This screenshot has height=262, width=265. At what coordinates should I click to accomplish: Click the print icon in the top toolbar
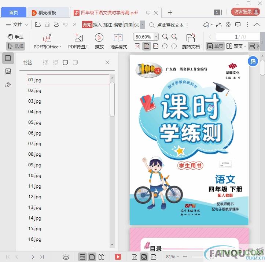click(x=56, y=25)
